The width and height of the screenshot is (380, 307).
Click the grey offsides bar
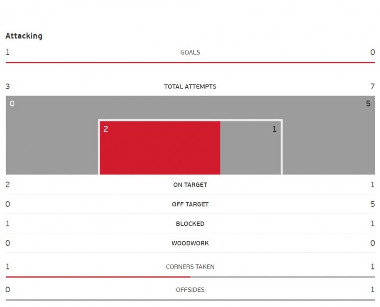[190, 300]
